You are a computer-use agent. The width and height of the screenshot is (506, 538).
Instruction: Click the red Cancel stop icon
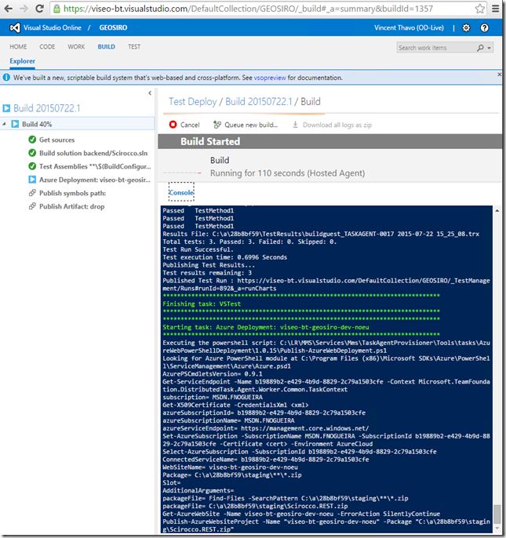pyautogui.click(x=173, y=125)
